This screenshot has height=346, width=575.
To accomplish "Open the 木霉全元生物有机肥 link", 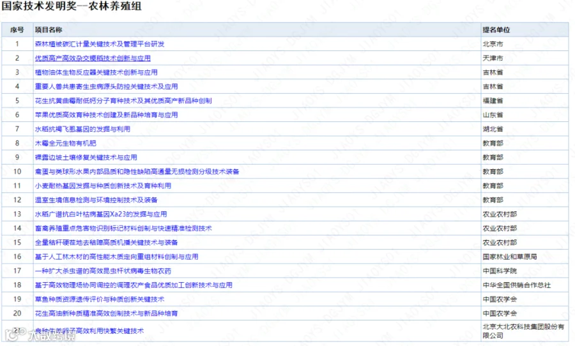I will 65,143.
